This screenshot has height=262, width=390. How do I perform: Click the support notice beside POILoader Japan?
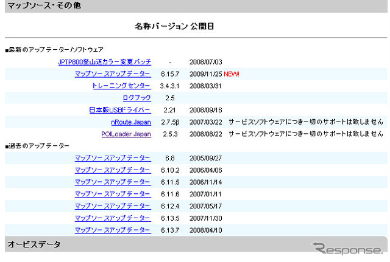coord(306,134)
